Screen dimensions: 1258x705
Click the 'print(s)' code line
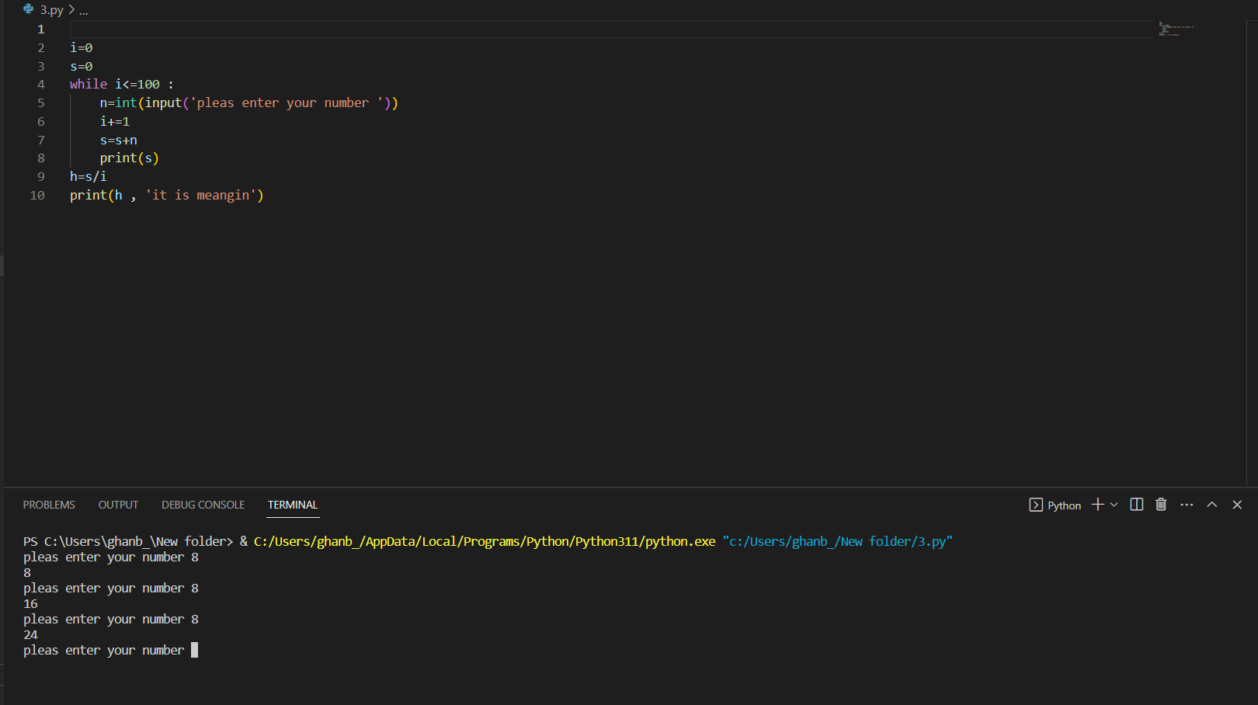(x=129, y=158)
